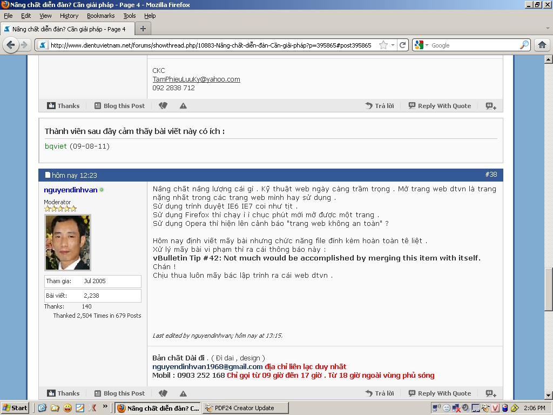Click the red V icon in the system tray
This screenshot has width=553, height=415.
click(495, 408)
